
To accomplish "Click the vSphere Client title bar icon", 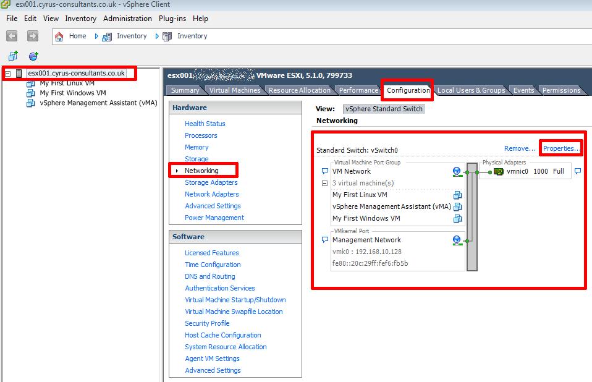I will pyautogui.click(x=6, y=4).
